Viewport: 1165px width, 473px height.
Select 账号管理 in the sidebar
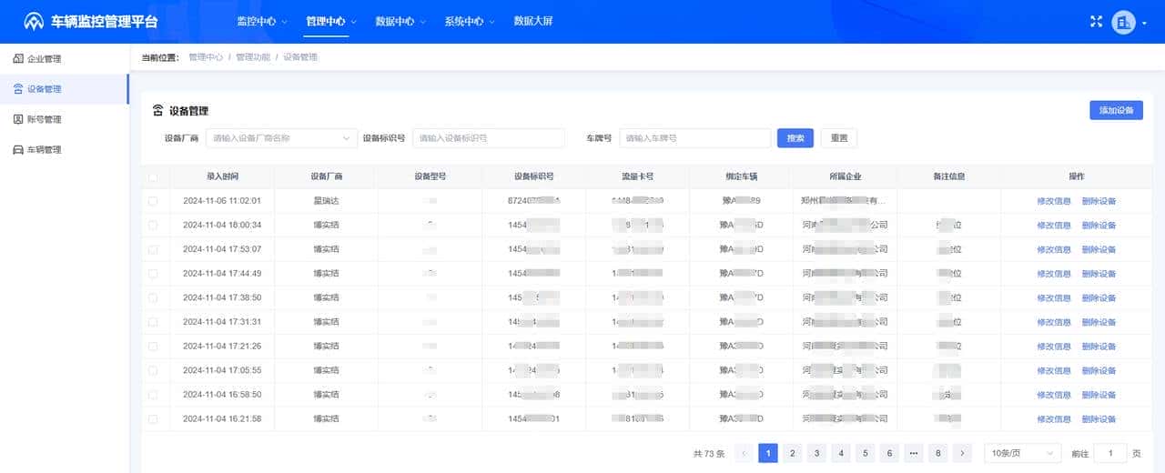click(64, 119)
